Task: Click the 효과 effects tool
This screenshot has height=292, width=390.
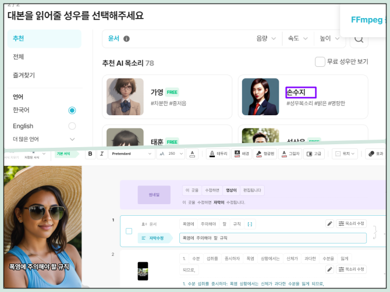Action: [x=375, y=154]
